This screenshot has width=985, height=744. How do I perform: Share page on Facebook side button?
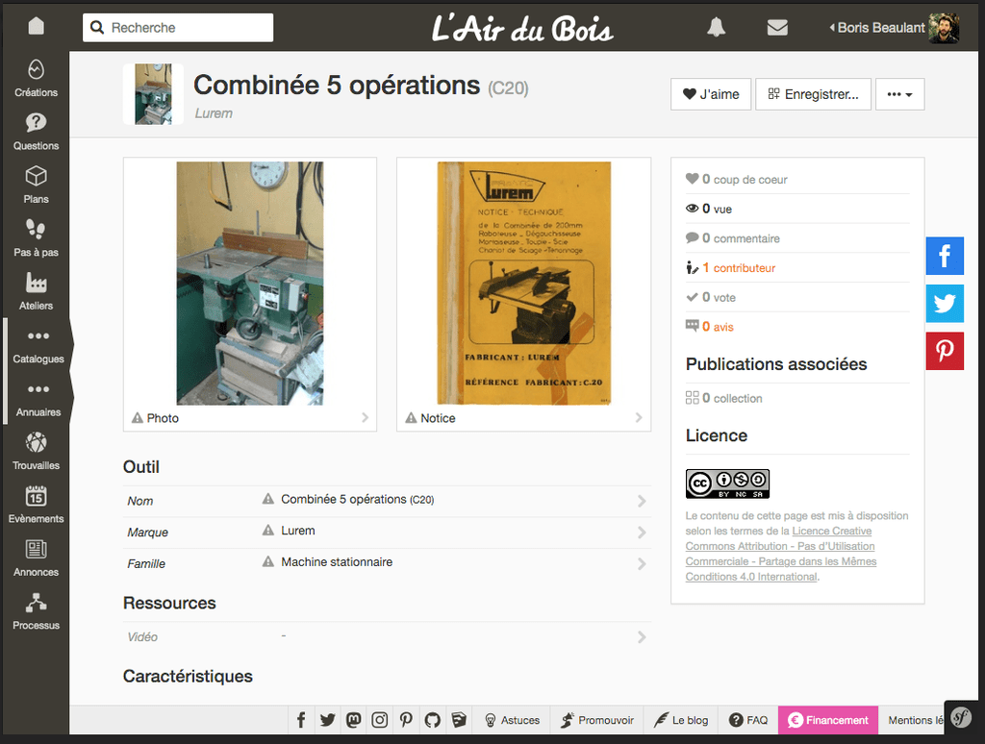point(945,256)
